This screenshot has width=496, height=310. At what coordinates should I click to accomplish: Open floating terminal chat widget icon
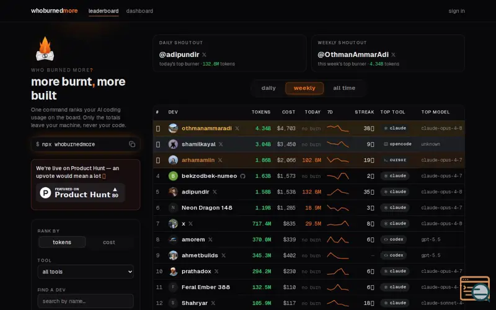point(475,288)
